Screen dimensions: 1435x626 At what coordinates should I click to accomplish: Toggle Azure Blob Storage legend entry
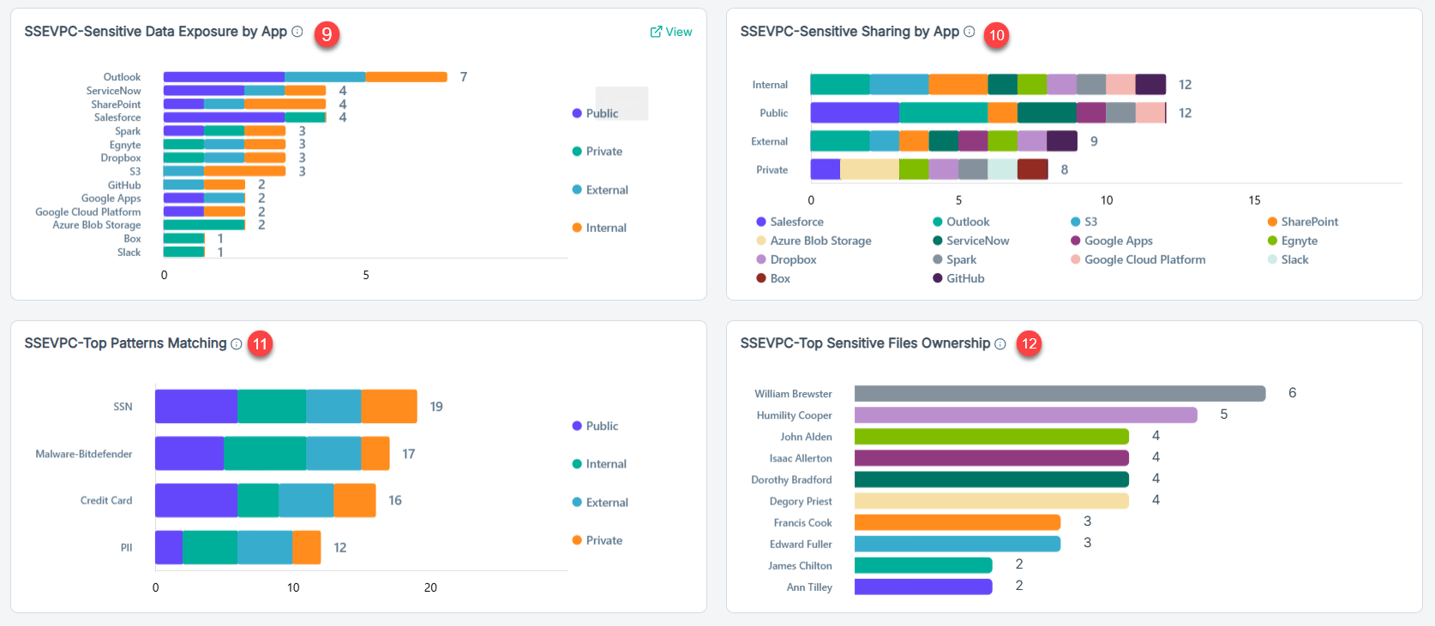pos(814,241)
